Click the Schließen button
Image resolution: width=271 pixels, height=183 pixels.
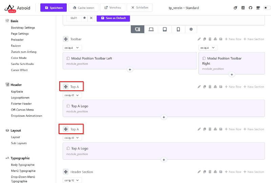(x=140, y=7)
